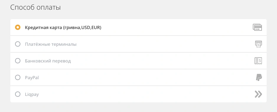Click empty space in the Liqpay option row
Image resolution: width=277 pixels, height=112 pixels.
tap(141, 94)
